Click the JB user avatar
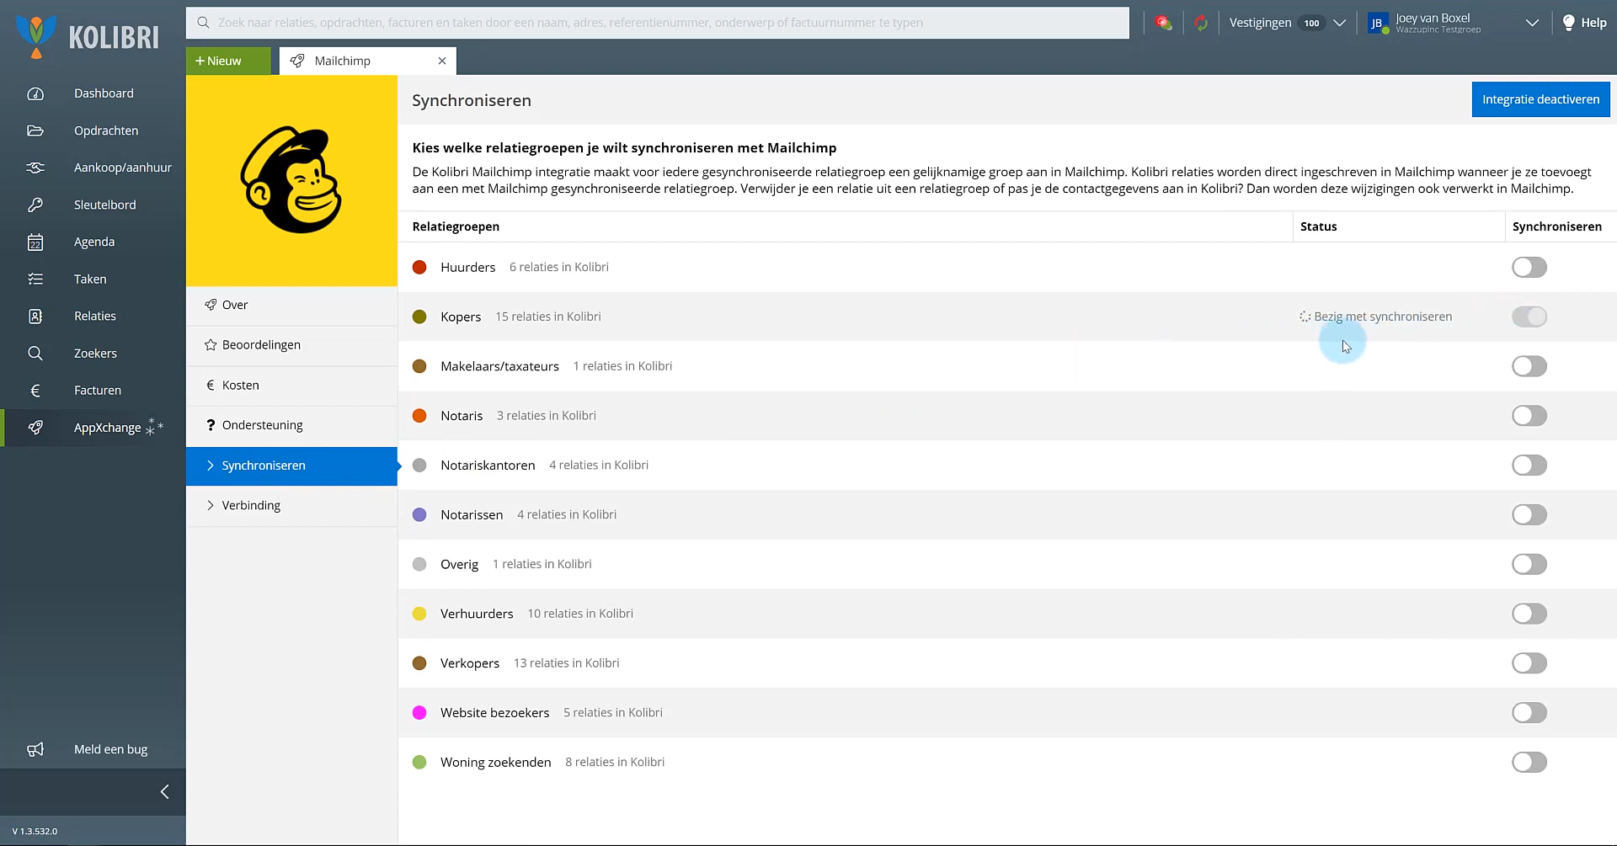1617x846 pixels. (x=1377, y=24)
